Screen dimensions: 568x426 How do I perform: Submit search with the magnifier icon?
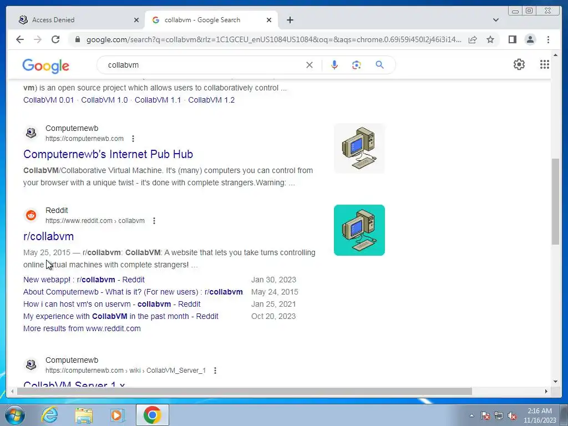[x=379, y=65]
